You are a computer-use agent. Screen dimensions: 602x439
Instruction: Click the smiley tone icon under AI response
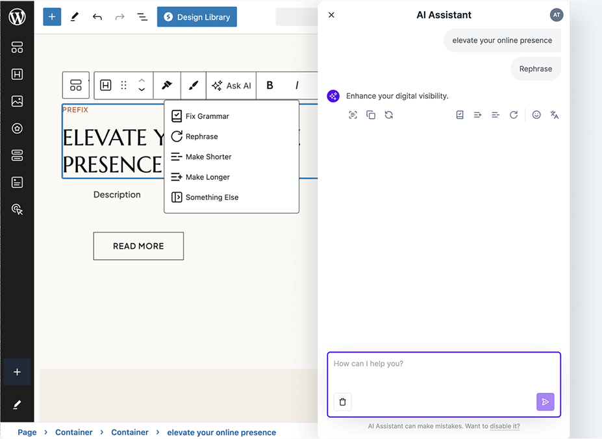coord(536,115)
